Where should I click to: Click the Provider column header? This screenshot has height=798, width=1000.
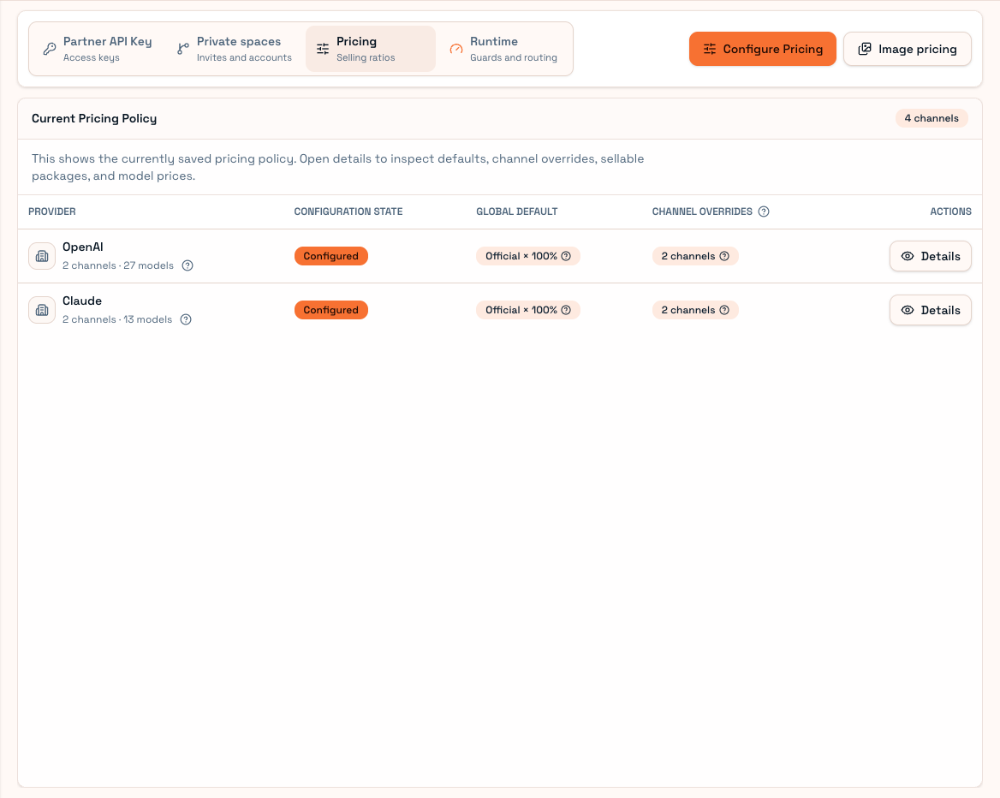click(52, 211)
